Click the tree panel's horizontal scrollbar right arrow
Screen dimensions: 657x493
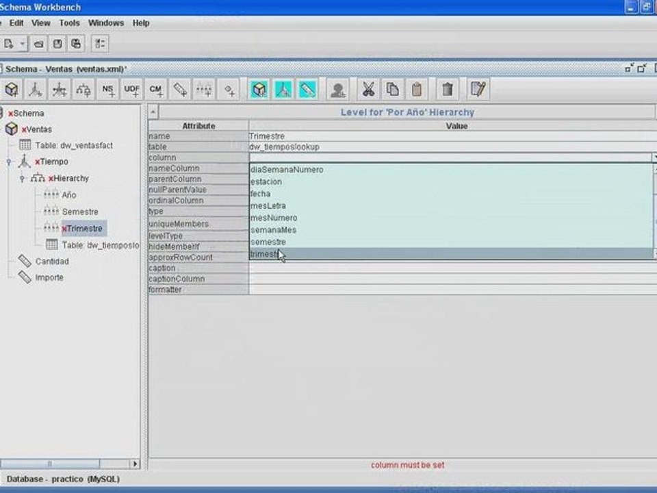click(x=135, y=464)
